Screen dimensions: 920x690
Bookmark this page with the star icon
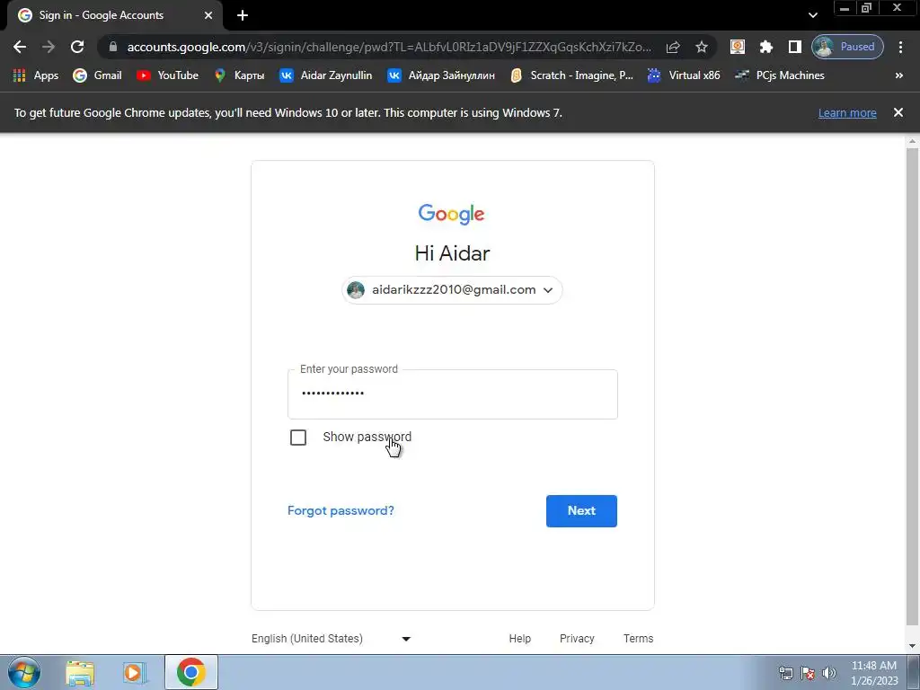[x=701, y=47]
